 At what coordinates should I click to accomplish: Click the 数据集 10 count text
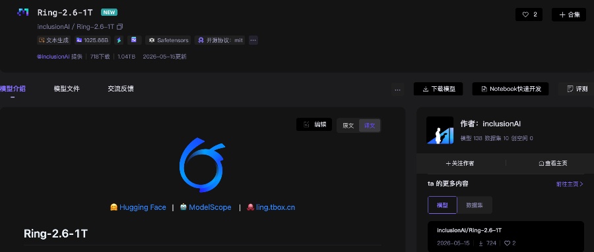coord(496,138)
